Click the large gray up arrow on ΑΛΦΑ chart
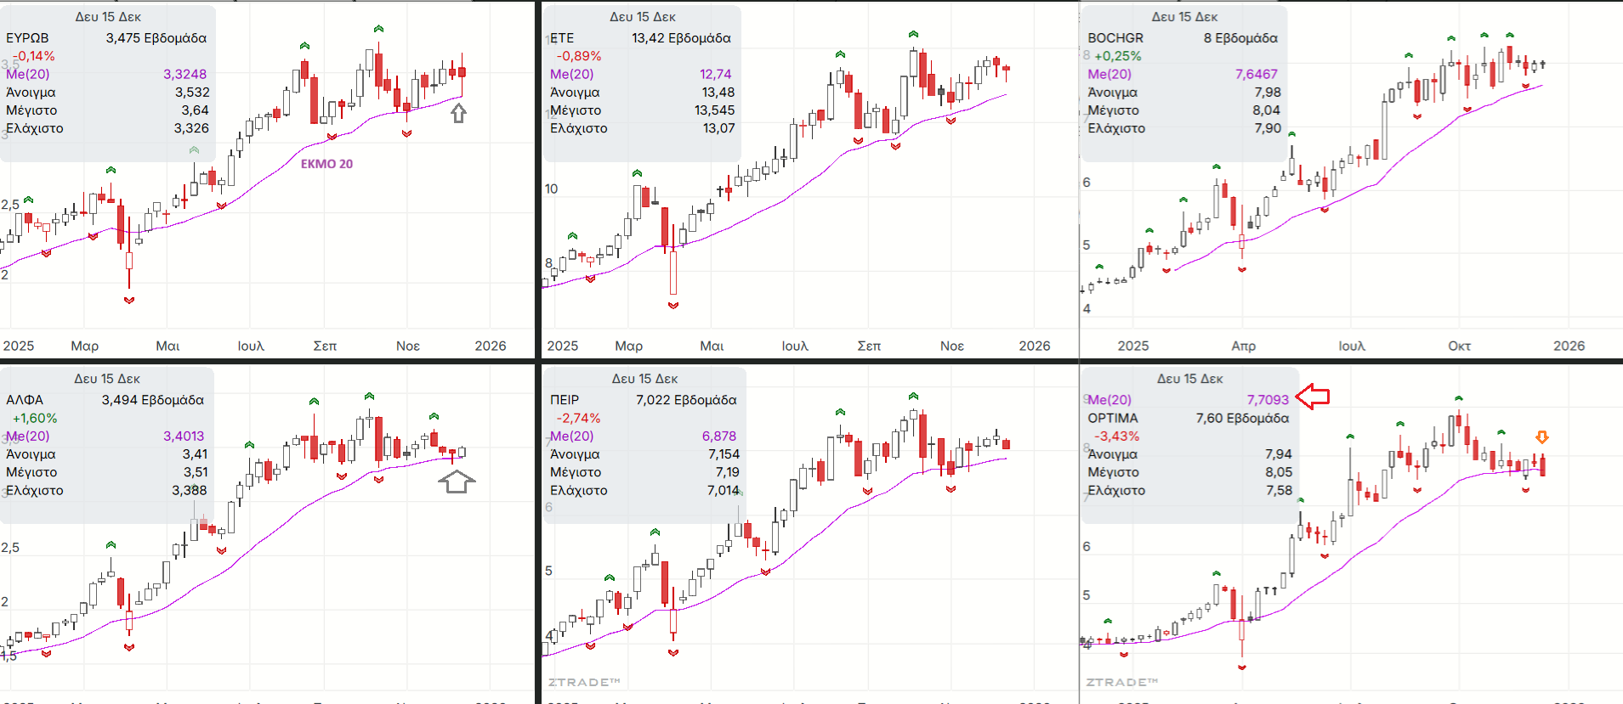Screen dimensions: 1623x704 (x=457, y=482)
